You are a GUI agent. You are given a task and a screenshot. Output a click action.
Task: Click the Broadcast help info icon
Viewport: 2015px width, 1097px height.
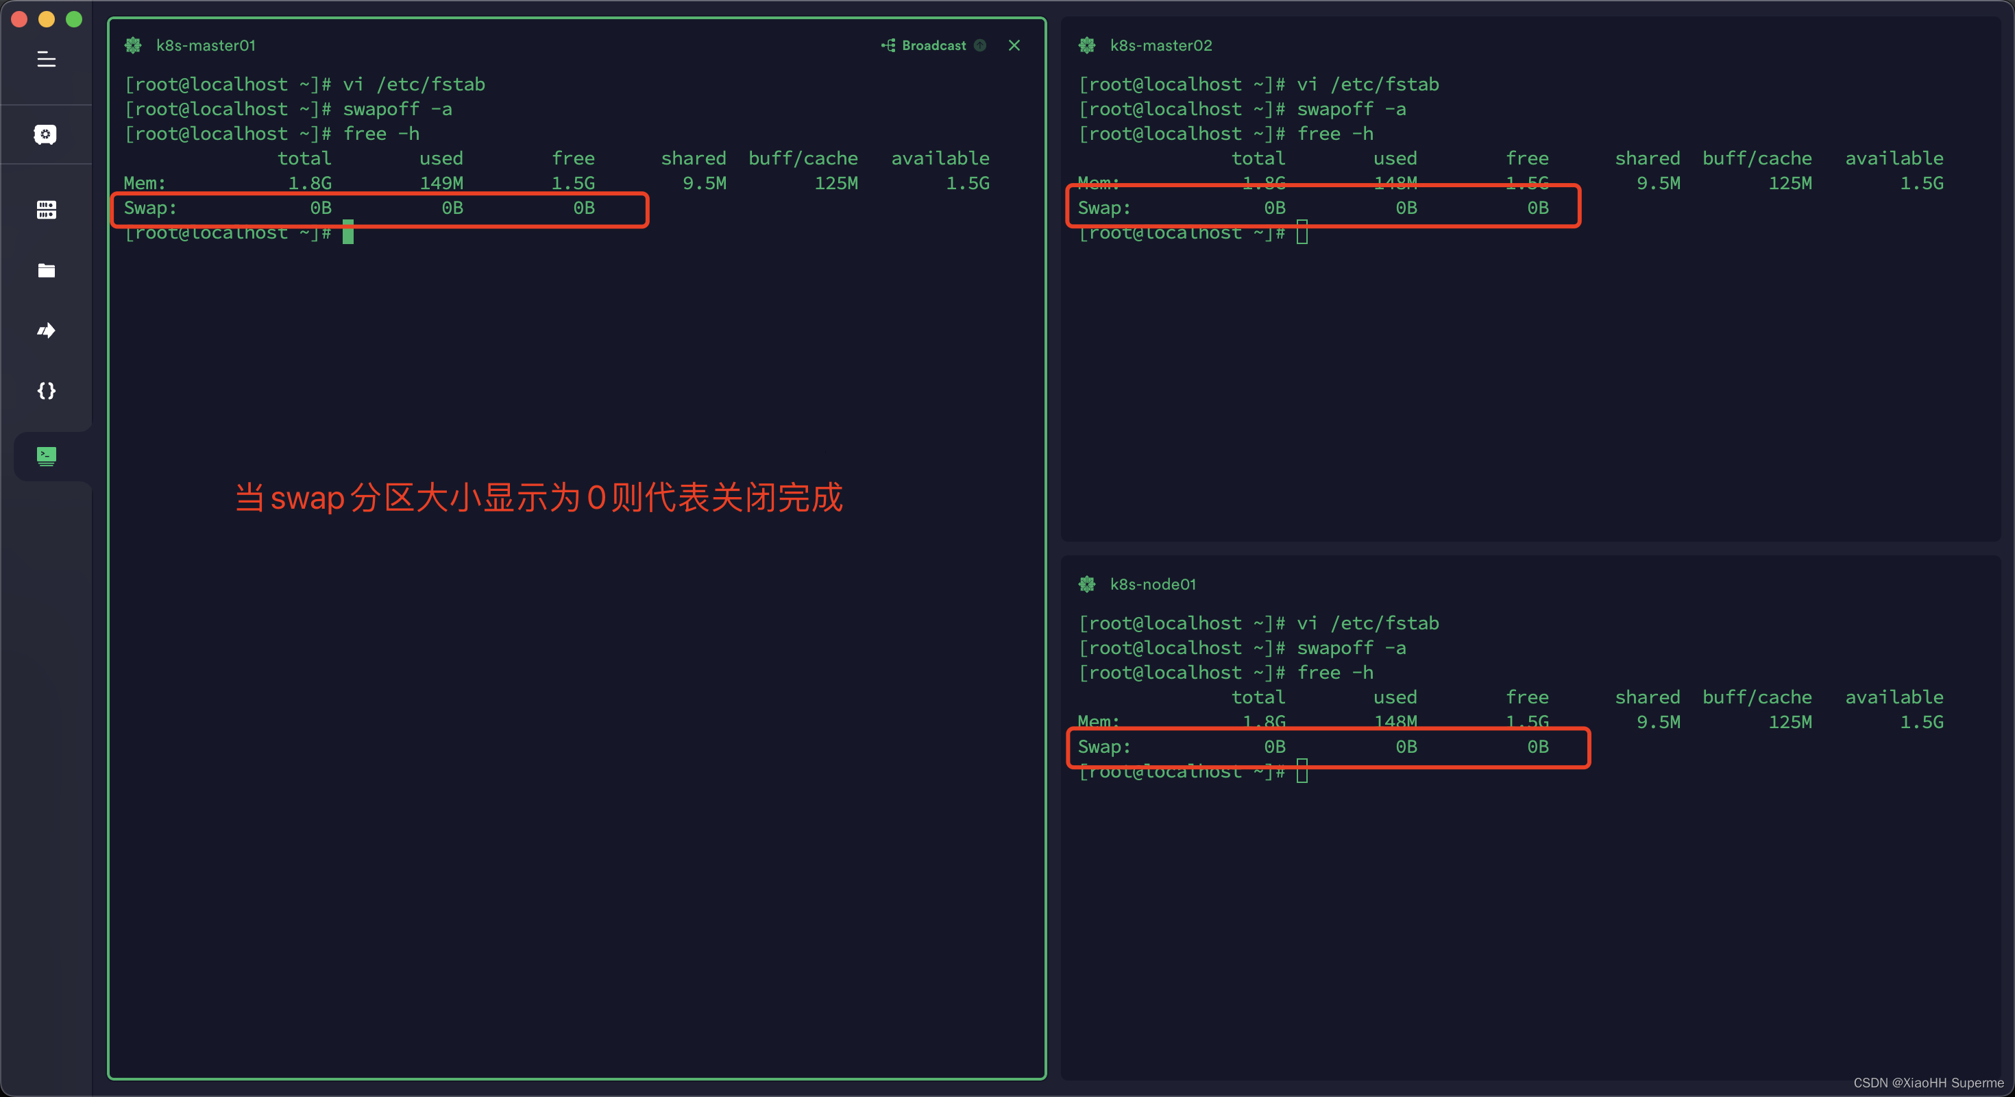coord(980,45)
